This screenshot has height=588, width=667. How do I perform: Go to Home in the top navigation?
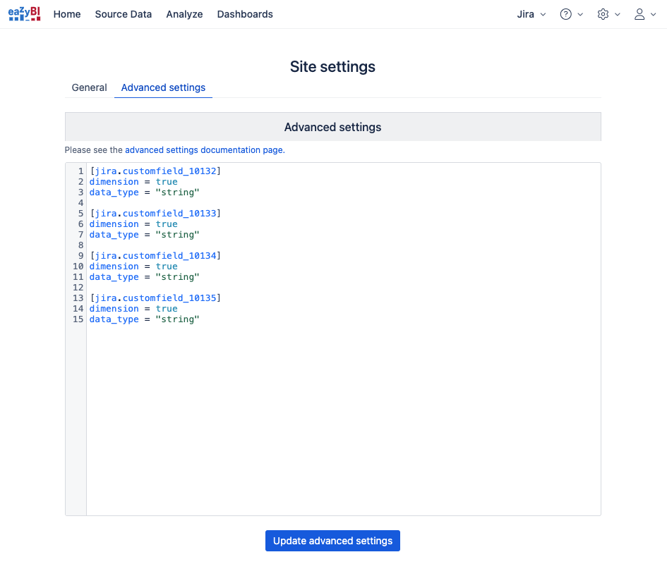[x=67, y=14]
